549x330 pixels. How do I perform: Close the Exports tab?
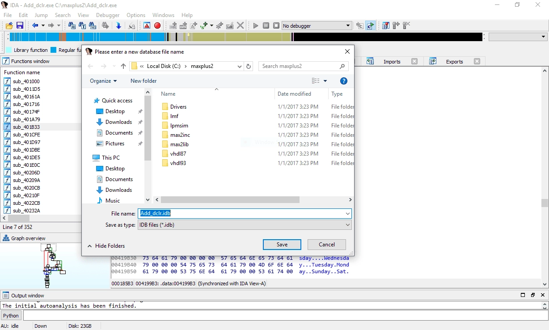[x=477, y=62]
